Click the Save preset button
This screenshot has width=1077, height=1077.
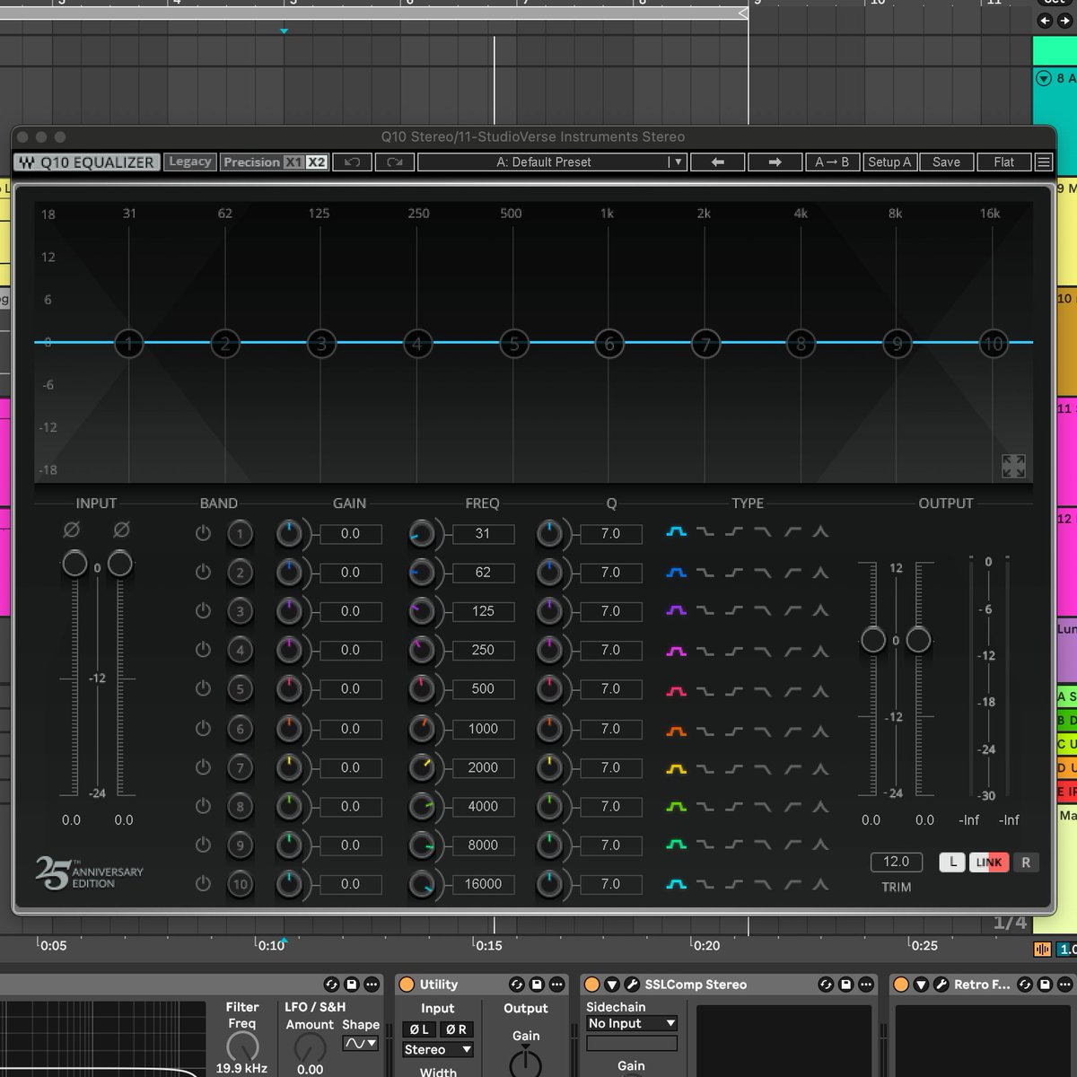pos(947,162)
